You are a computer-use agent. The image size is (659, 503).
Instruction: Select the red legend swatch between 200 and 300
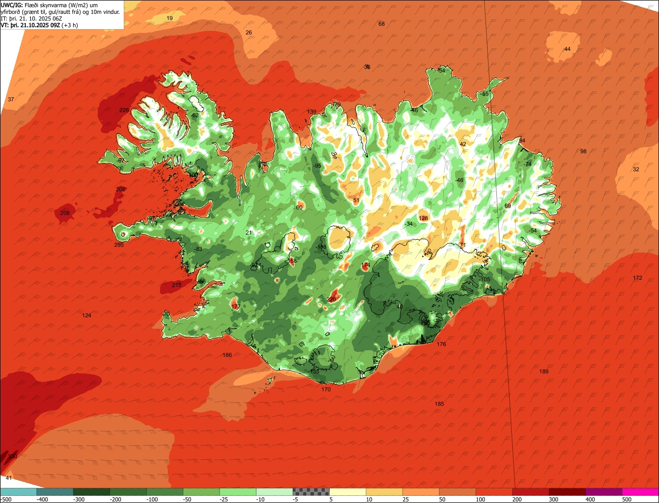tap(530, 492)
